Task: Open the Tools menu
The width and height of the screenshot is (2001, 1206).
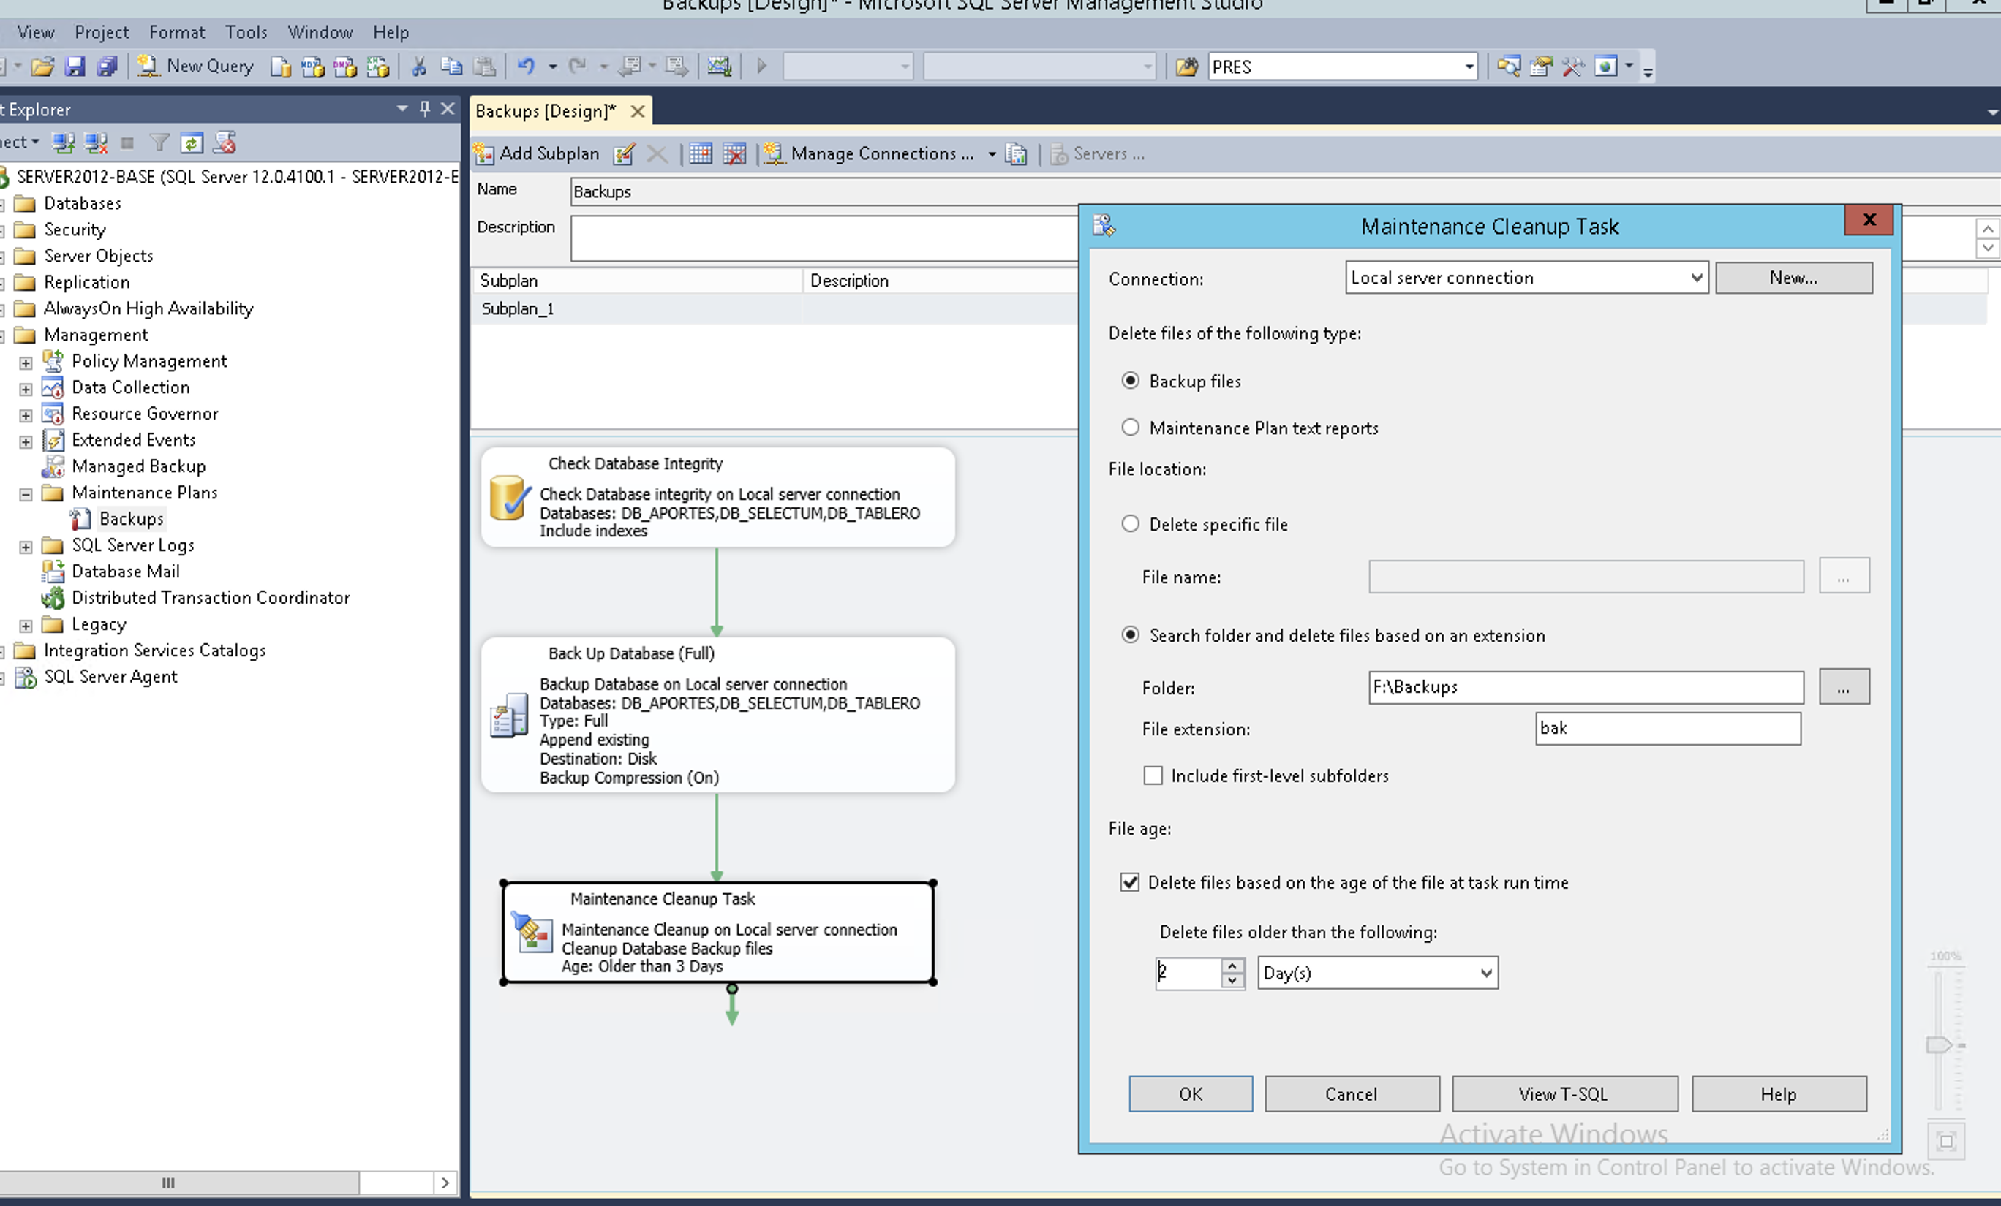Action: click(x=246, y=32)
